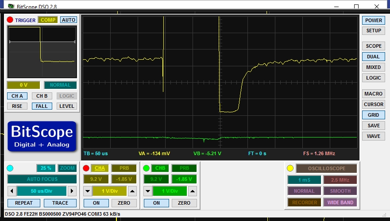The height and width of the screenshot is (221, 390).
Task: Select CH A as trigger source
Action: tap(17, 96)
